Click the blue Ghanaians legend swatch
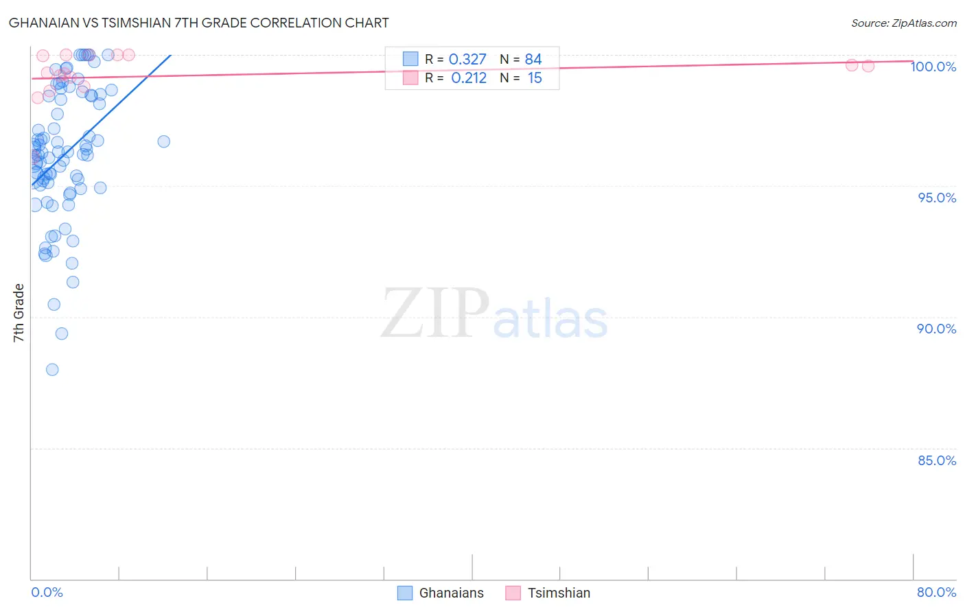Screen dimensions: 965x612 (x=405, y=593)
